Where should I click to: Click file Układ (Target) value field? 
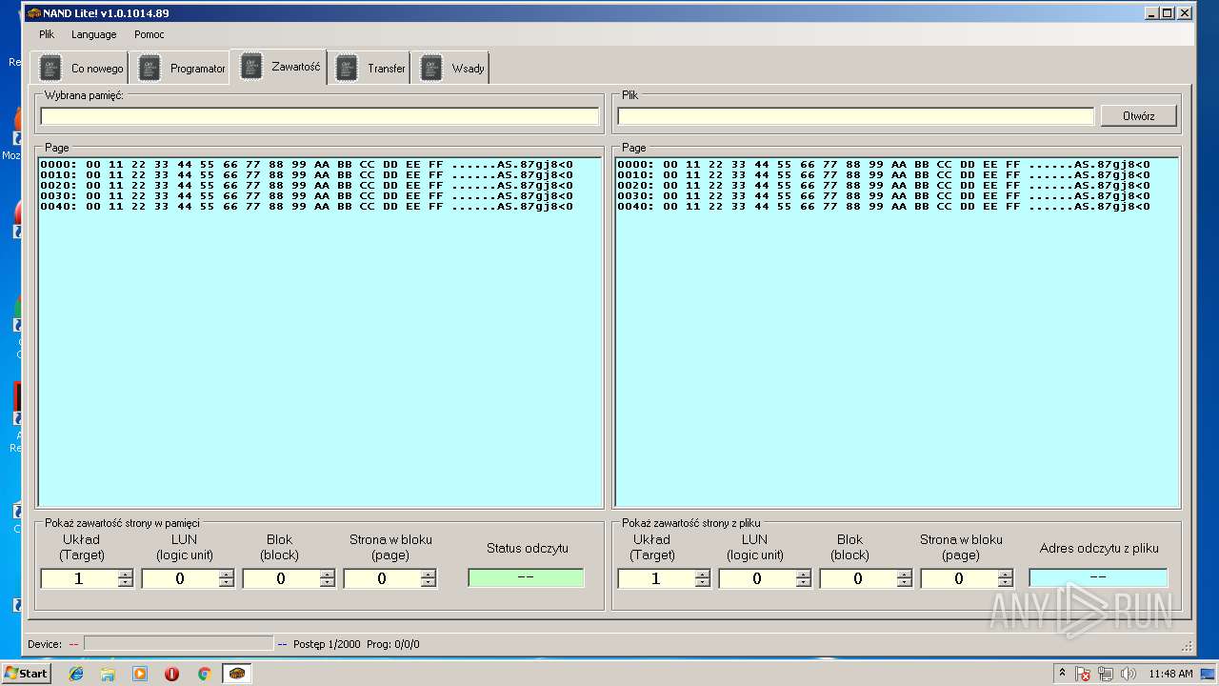pos(656,578)
